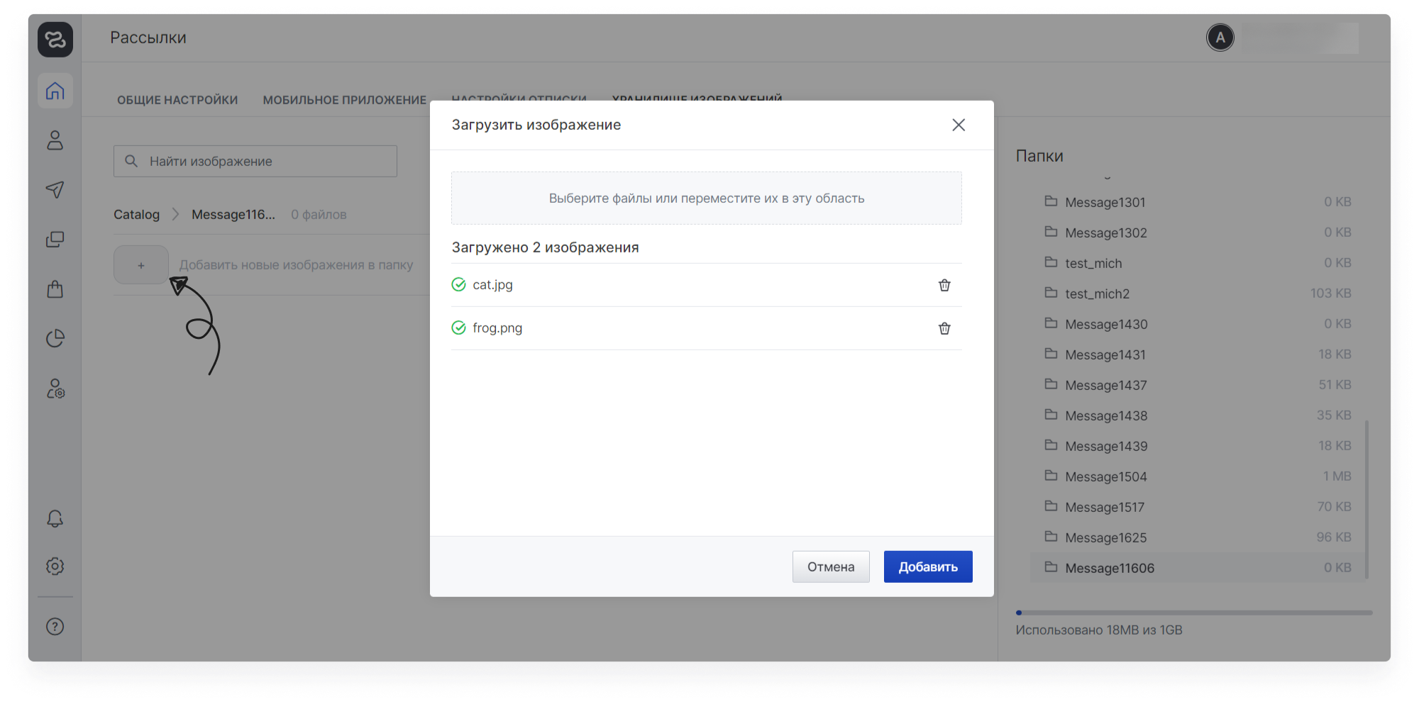This screenshot has width=1419, height=704.
Task: Click green check icon next to cat.jpg
Action: click(459, 284)
